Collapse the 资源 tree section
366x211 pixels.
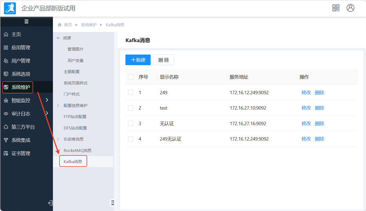[58, 38]
